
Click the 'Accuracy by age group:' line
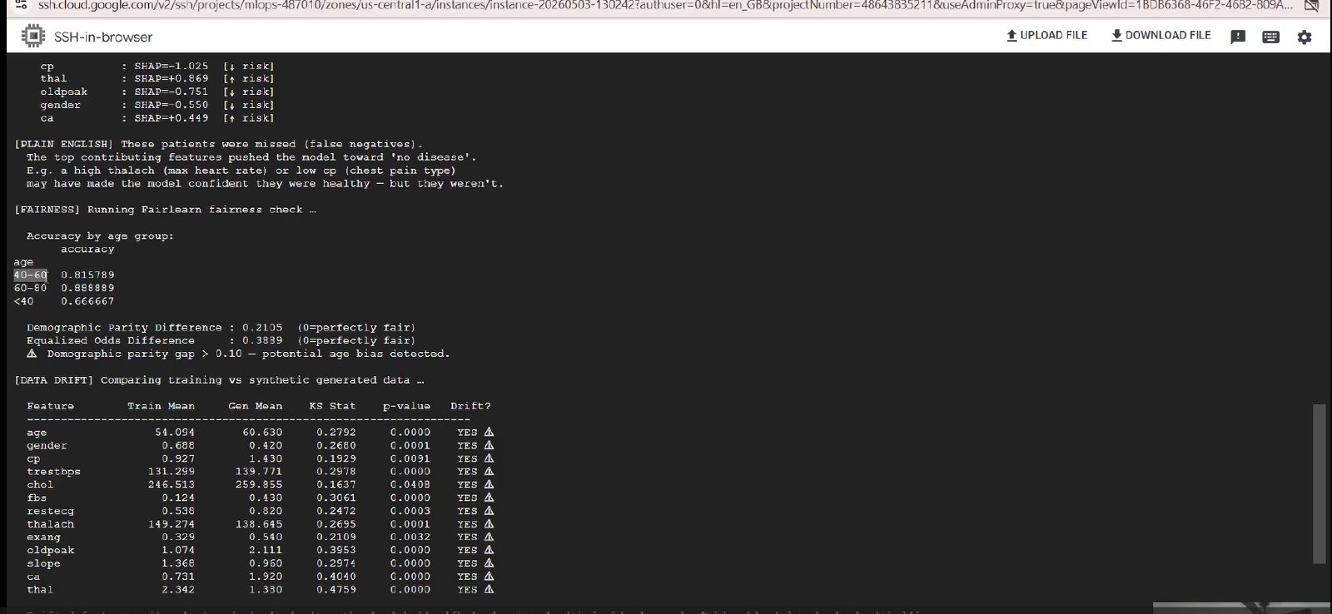click(100, 236)
